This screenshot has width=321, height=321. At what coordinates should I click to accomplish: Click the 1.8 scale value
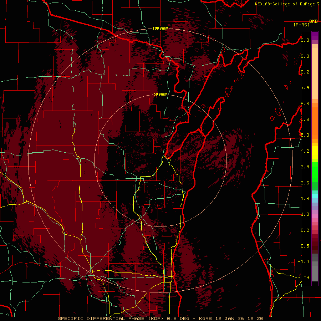[305, 199]
